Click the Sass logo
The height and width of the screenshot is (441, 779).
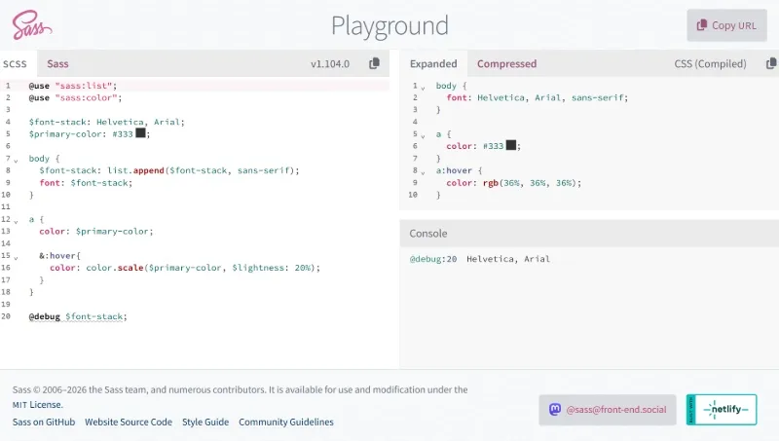click(x=32, y=25)
